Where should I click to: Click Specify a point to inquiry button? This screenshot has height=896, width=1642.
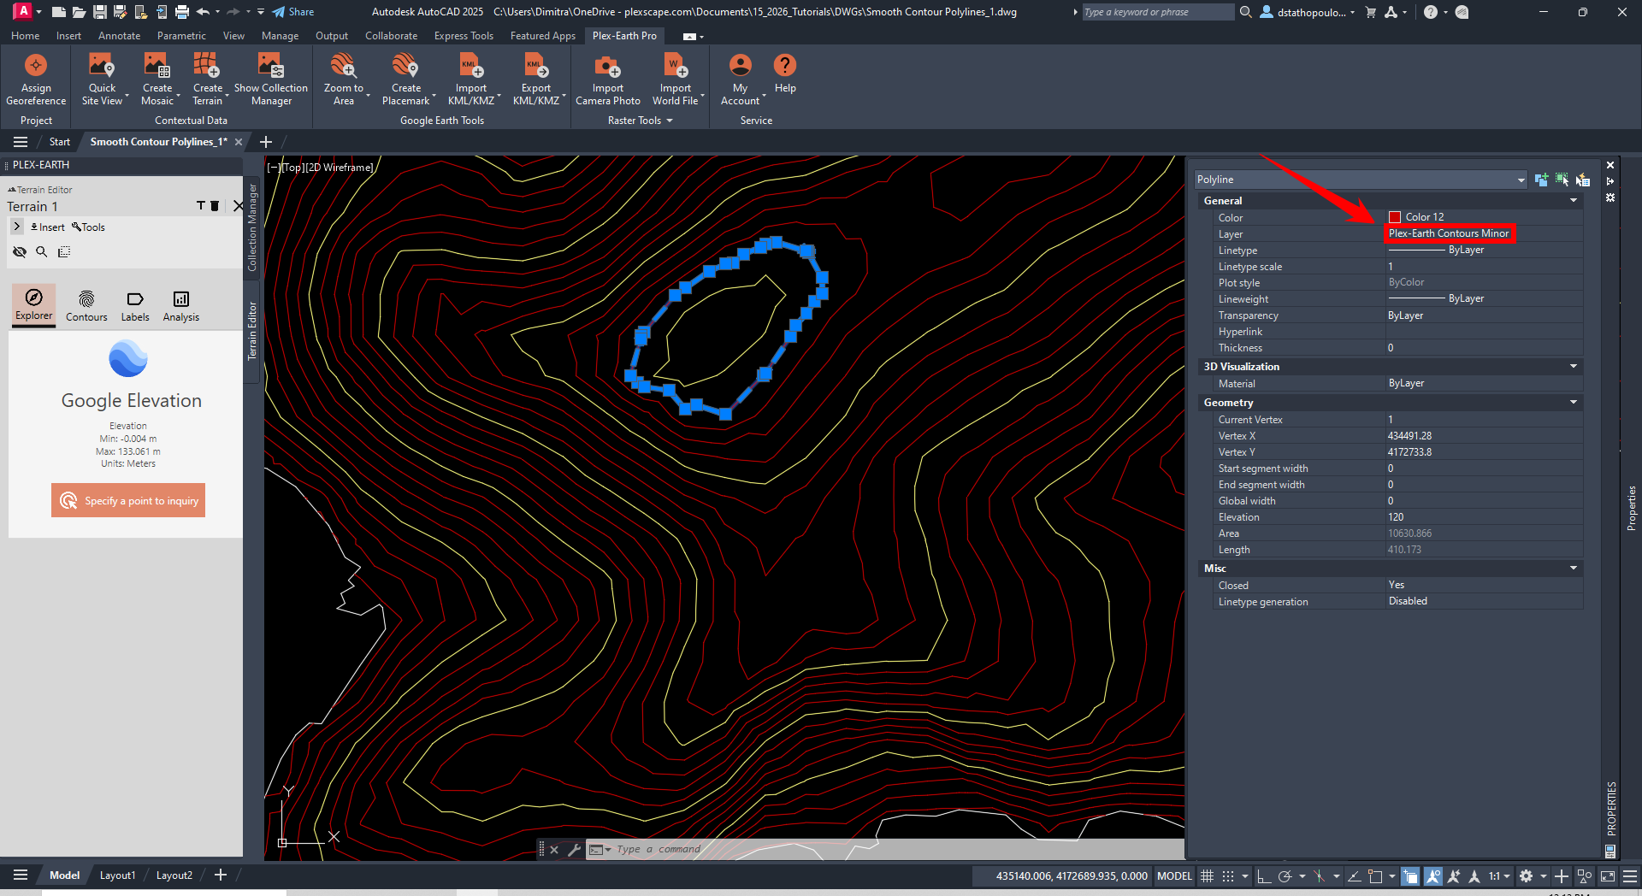pyautogui.click(x=128, y=501)
